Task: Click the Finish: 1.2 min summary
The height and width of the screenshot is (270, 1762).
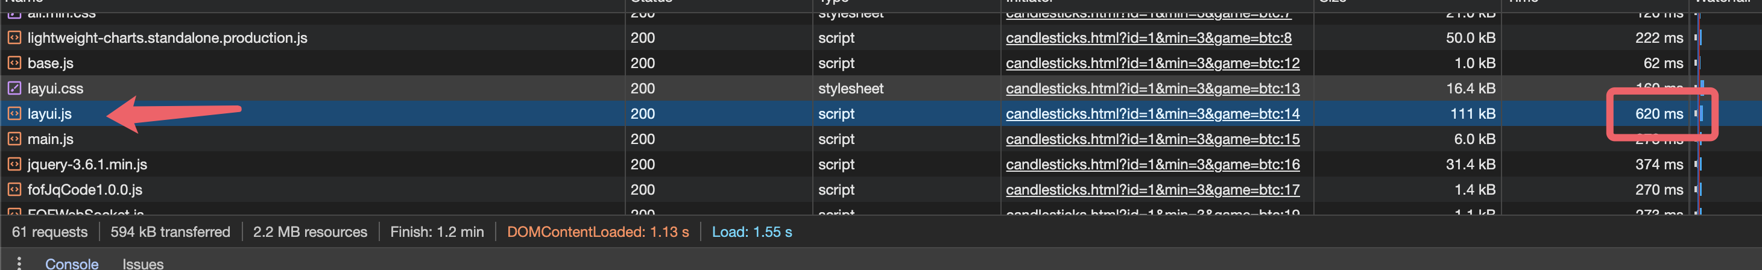Action: point(437,231)
